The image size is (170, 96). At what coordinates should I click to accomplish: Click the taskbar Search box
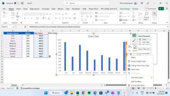pos(56,93)
